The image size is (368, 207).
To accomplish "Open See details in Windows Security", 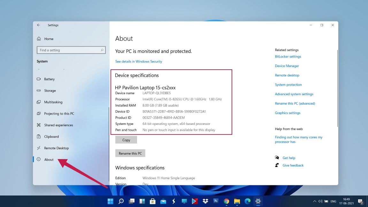I will pyautogui.click(x=138, y=61).
